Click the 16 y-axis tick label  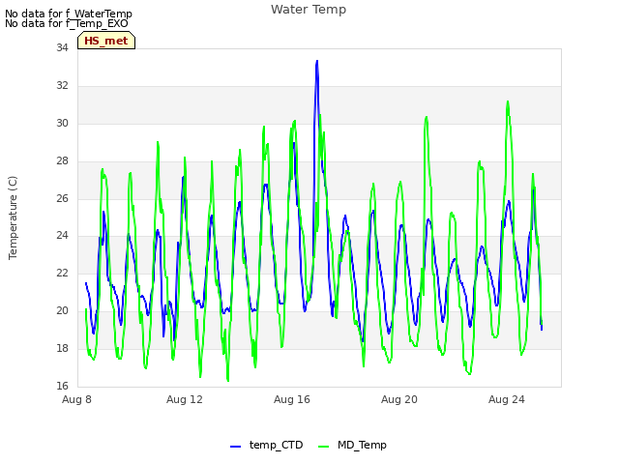pos(62,386)
